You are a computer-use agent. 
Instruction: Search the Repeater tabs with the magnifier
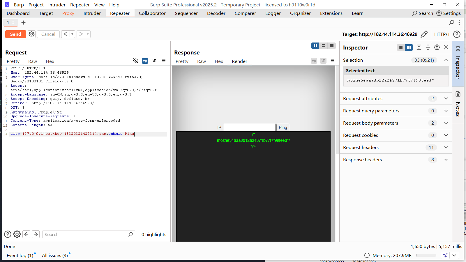click(x=452, y=22)
